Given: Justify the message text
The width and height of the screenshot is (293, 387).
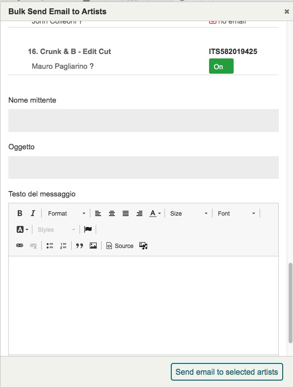Looking at the screenshot, I should [x=126, y=213].
